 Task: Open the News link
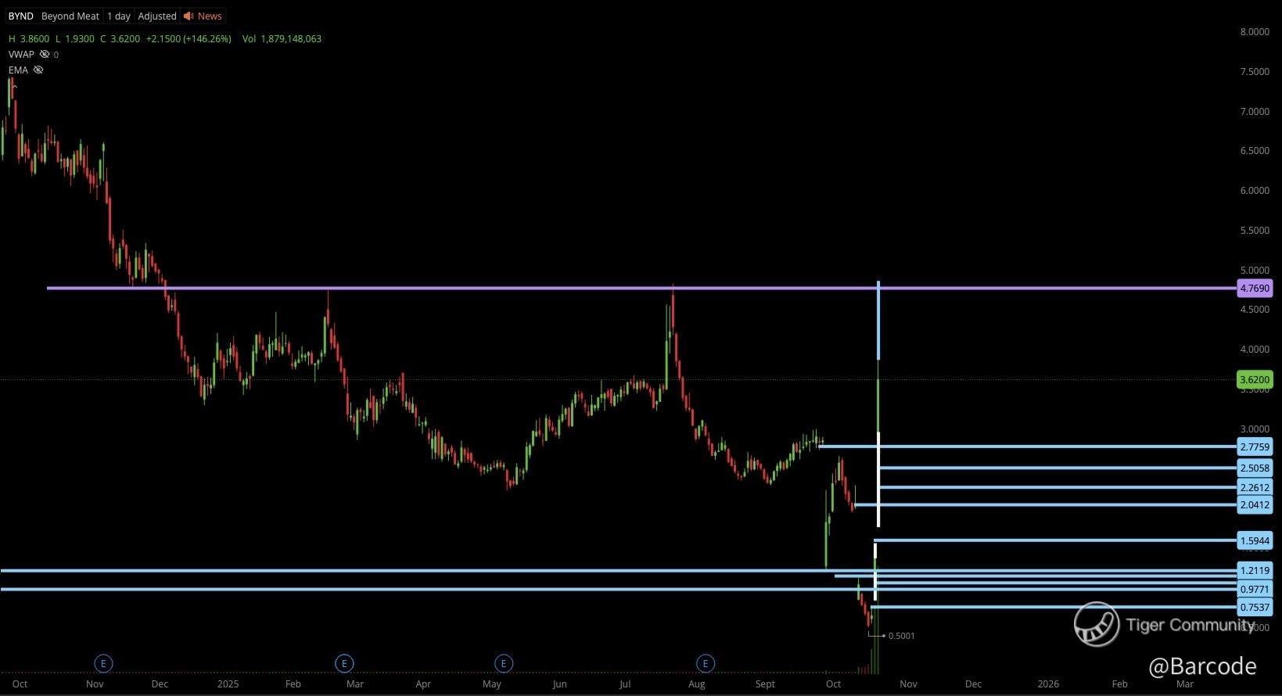coord(210,16)
